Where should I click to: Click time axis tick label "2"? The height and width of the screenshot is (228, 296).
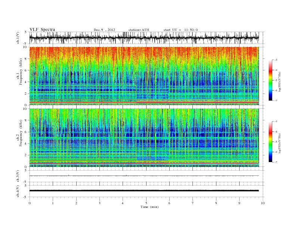tap(76, 203)
